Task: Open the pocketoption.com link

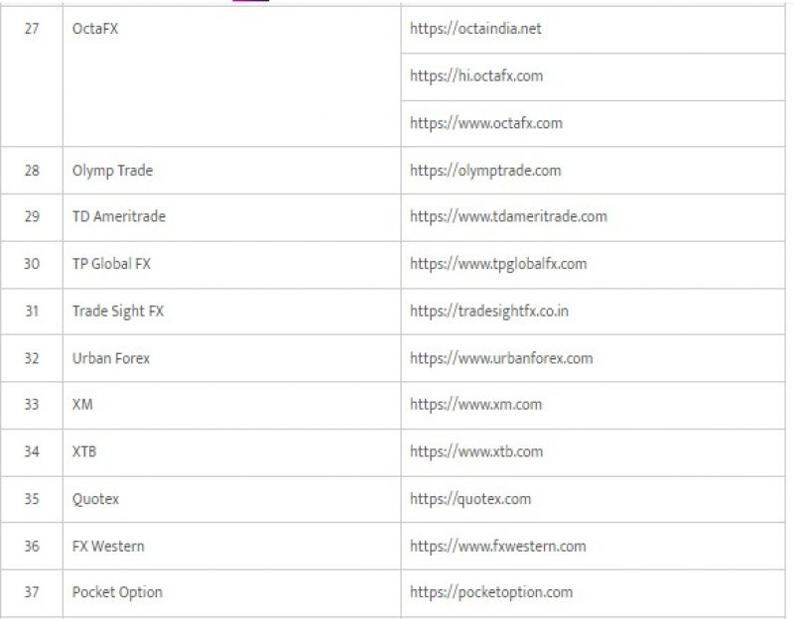Action: tap(491, 592)
